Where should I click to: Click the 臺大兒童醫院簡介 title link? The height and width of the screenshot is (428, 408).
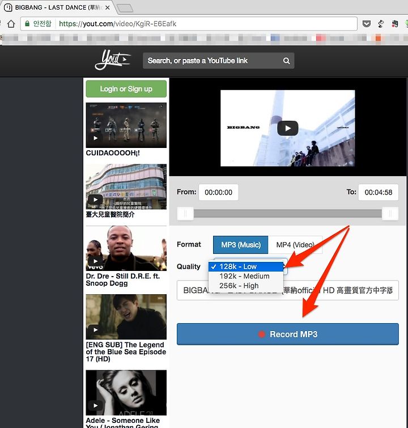(x=110, y=214)
